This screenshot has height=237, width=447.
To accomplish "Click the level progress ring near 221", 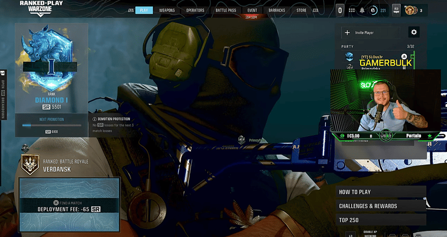I will [x=373, y=10].
